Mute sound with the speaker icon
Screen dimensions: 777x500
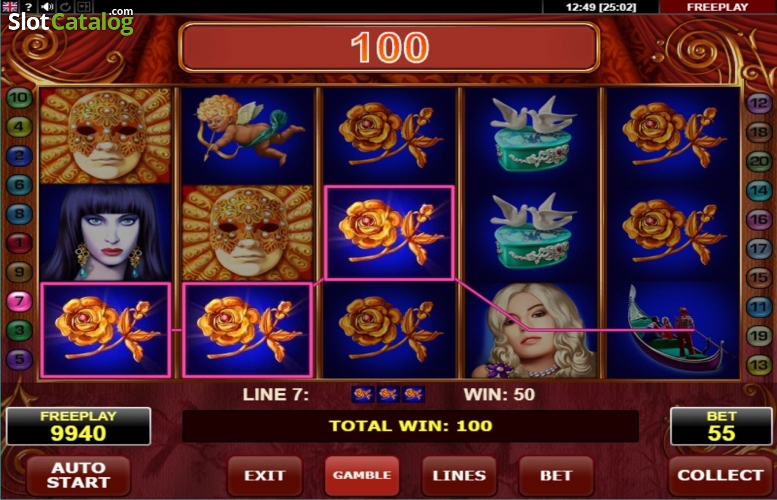coord(47,6)
